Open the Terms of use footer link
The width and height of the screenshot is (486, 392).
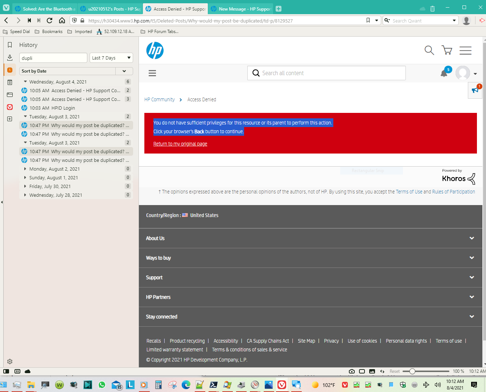point(449,341)
